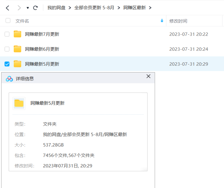Viewport: 224px width, 188px height.
Task: Toggle the select-all checkbox in header
Action: point(8,21)
